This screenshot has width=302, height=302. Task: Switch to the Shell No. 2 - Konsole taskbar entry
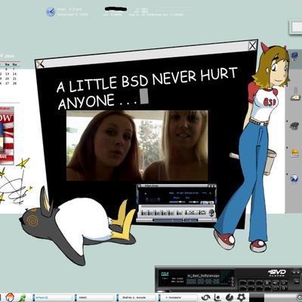tap(137, 297)
